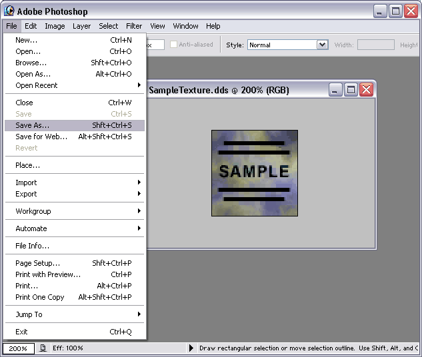Choose Page Setup... menu entry
Screen dimensions: 422x357
tap(75, 263)
